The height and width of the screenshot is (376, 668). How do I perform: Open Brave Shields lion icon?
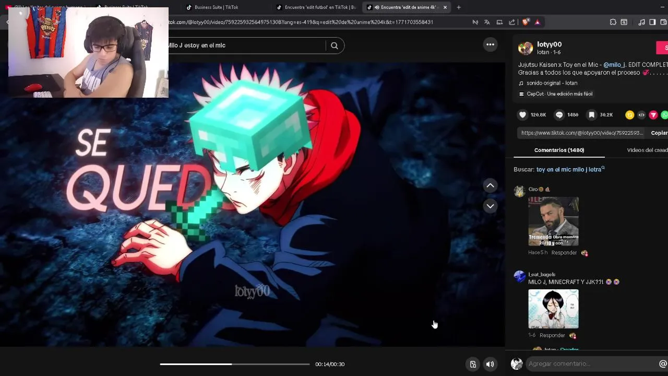526,22
